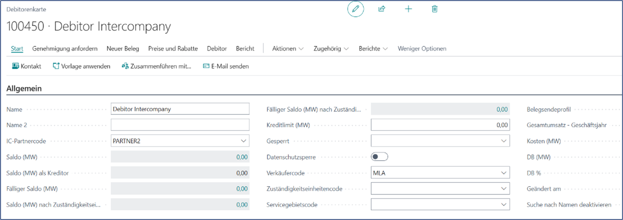The height and width of the screenshot is (220, 623).
Task: Click into the Name 2 field
Action: (180, 125)
